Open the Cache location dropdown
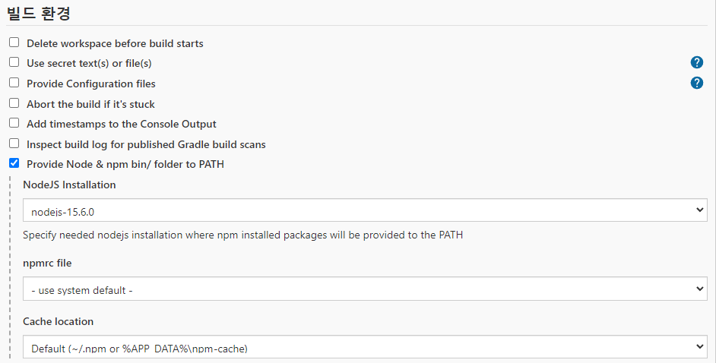 (365, 347)
